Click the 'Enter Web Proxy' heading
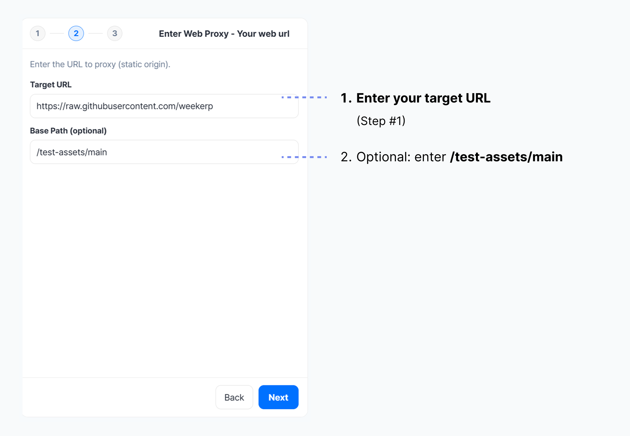 point(224,34)
